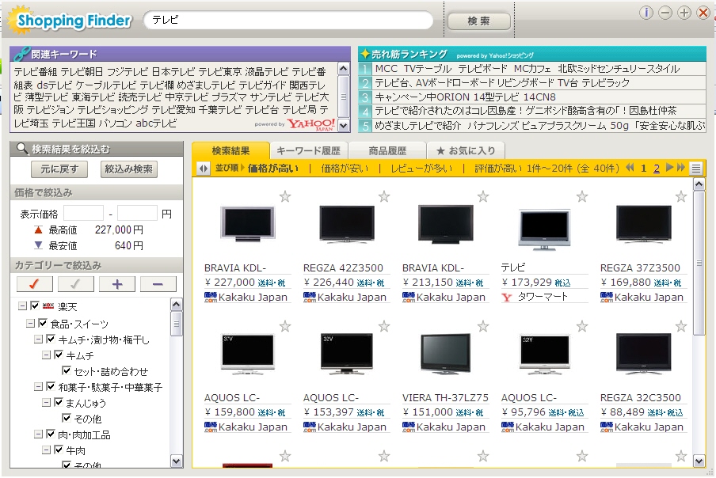Collapse the 和菓子・駄菓子・中華菓子 node

[38, 387]
